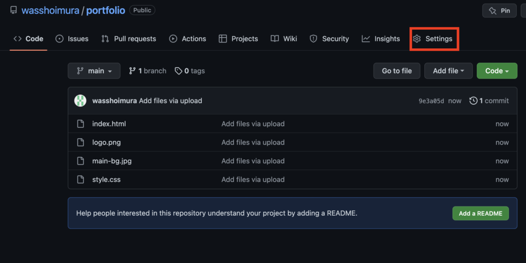Open the commit message for main-bg.jpg row
This screenshot has width=526, height=263.
253,161
